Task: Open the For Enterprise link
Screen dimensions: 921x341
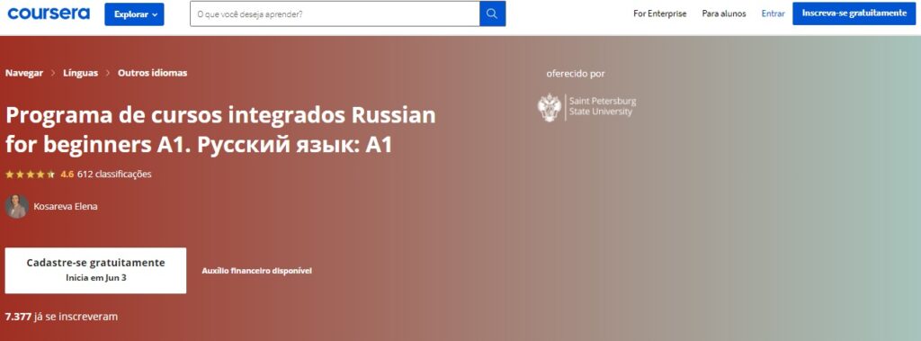Action: [x=659, y=13]
